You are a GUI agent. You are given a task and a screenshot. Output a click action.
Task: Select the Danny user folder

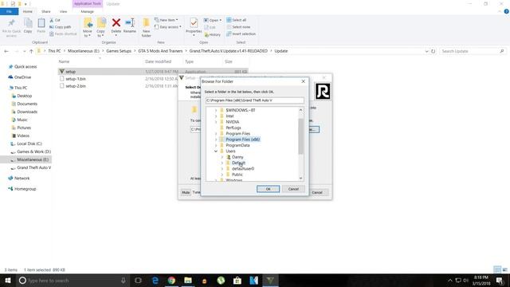(x=237, y=157)
